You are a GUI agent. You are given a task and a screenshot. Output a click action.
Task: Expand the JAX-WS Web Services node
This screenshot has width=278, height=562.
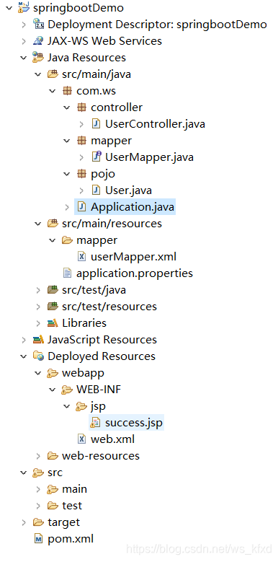pos(24,41)
